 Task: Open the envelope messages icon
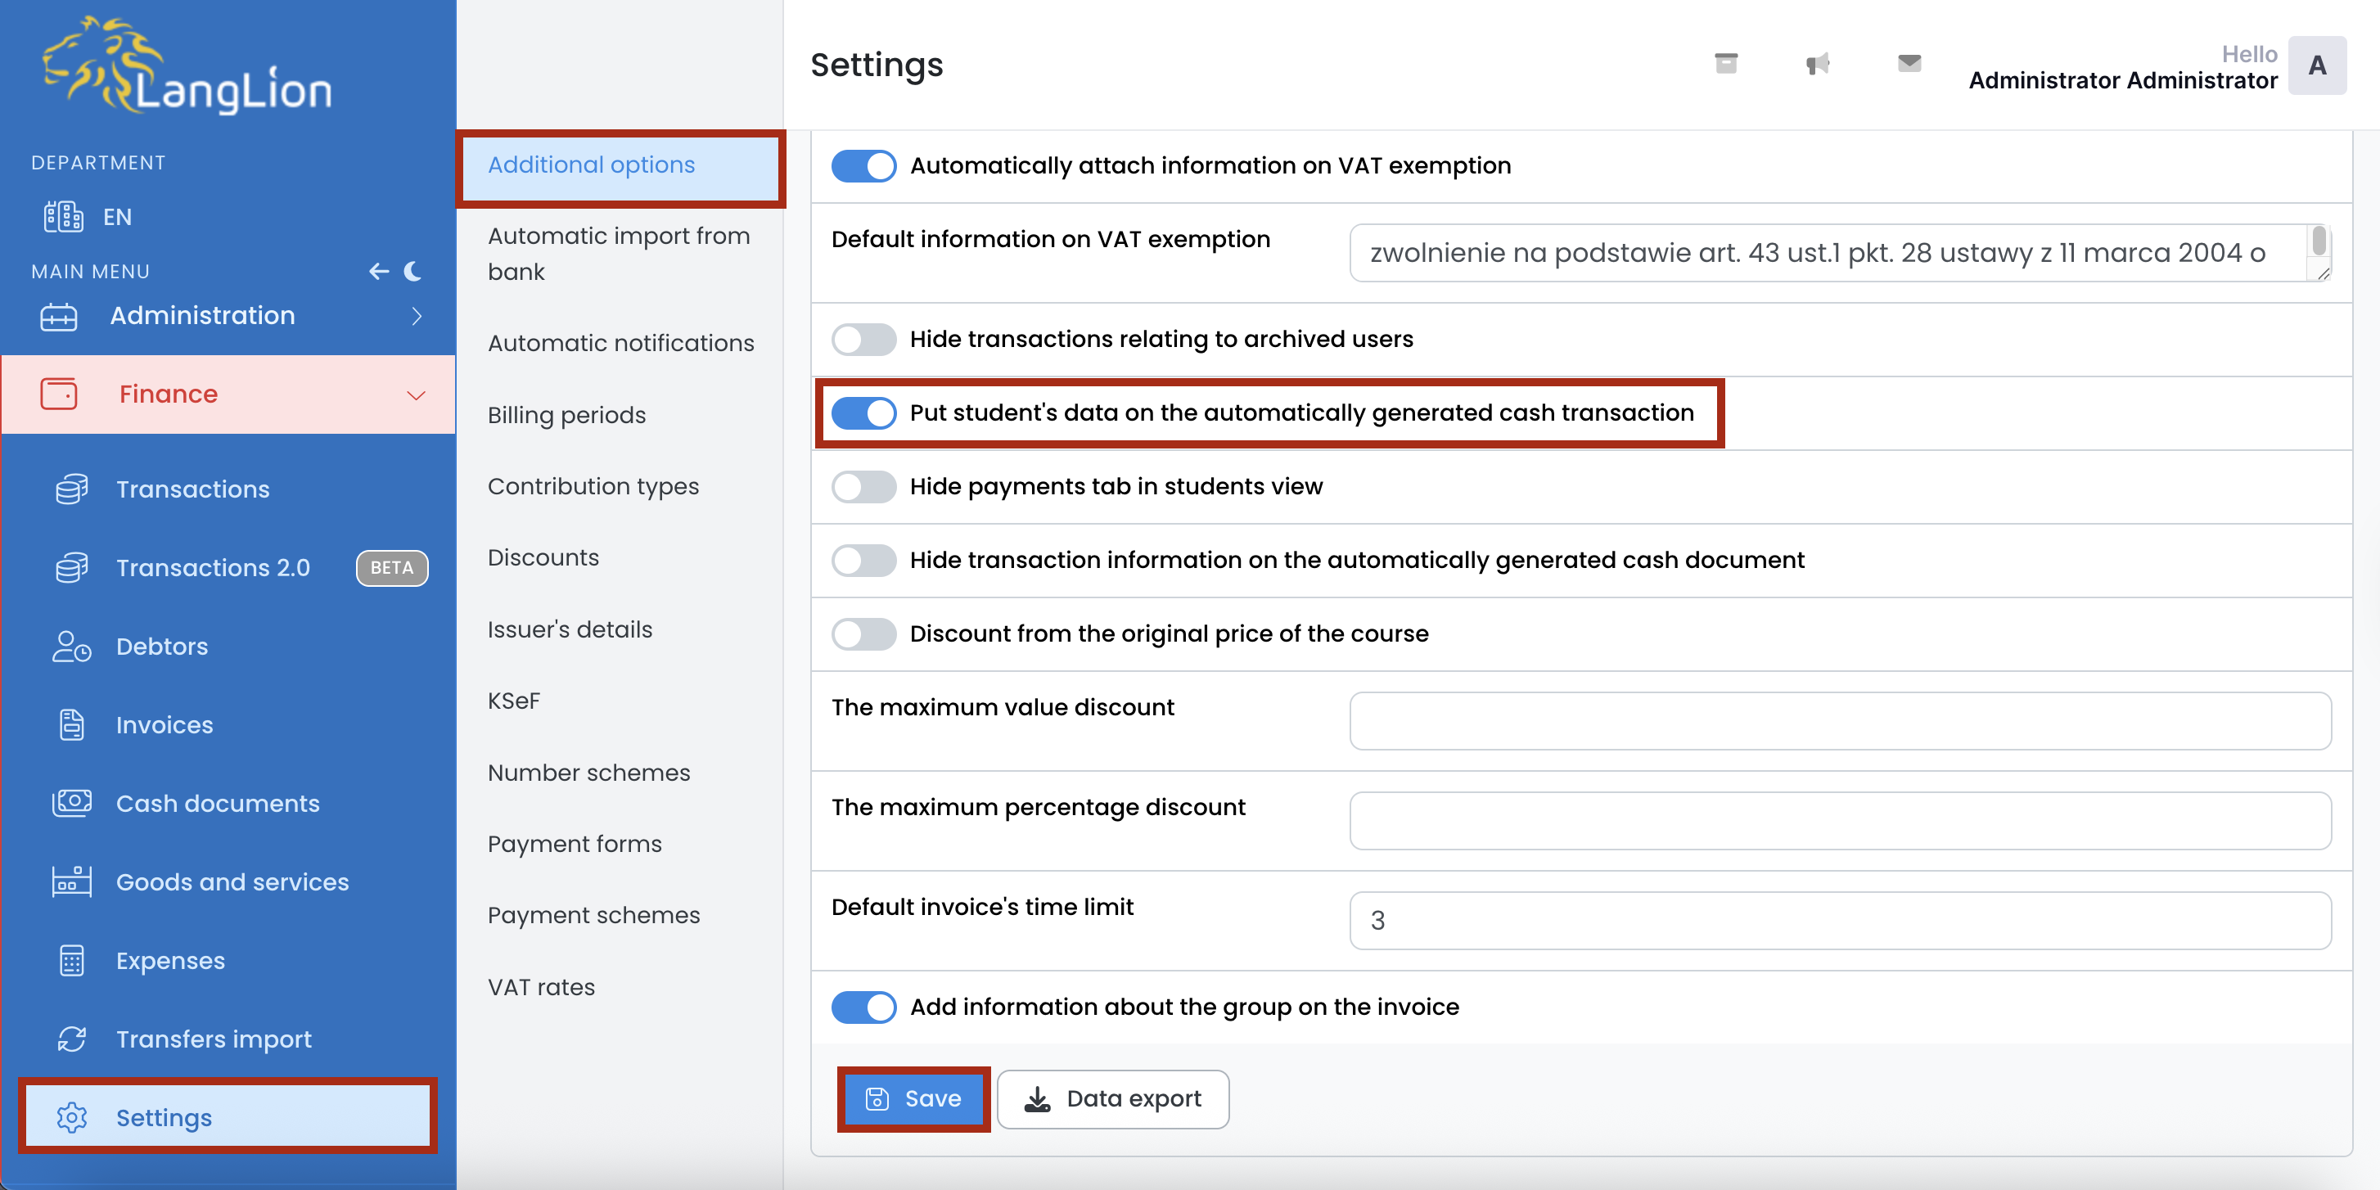[1909, 64]
